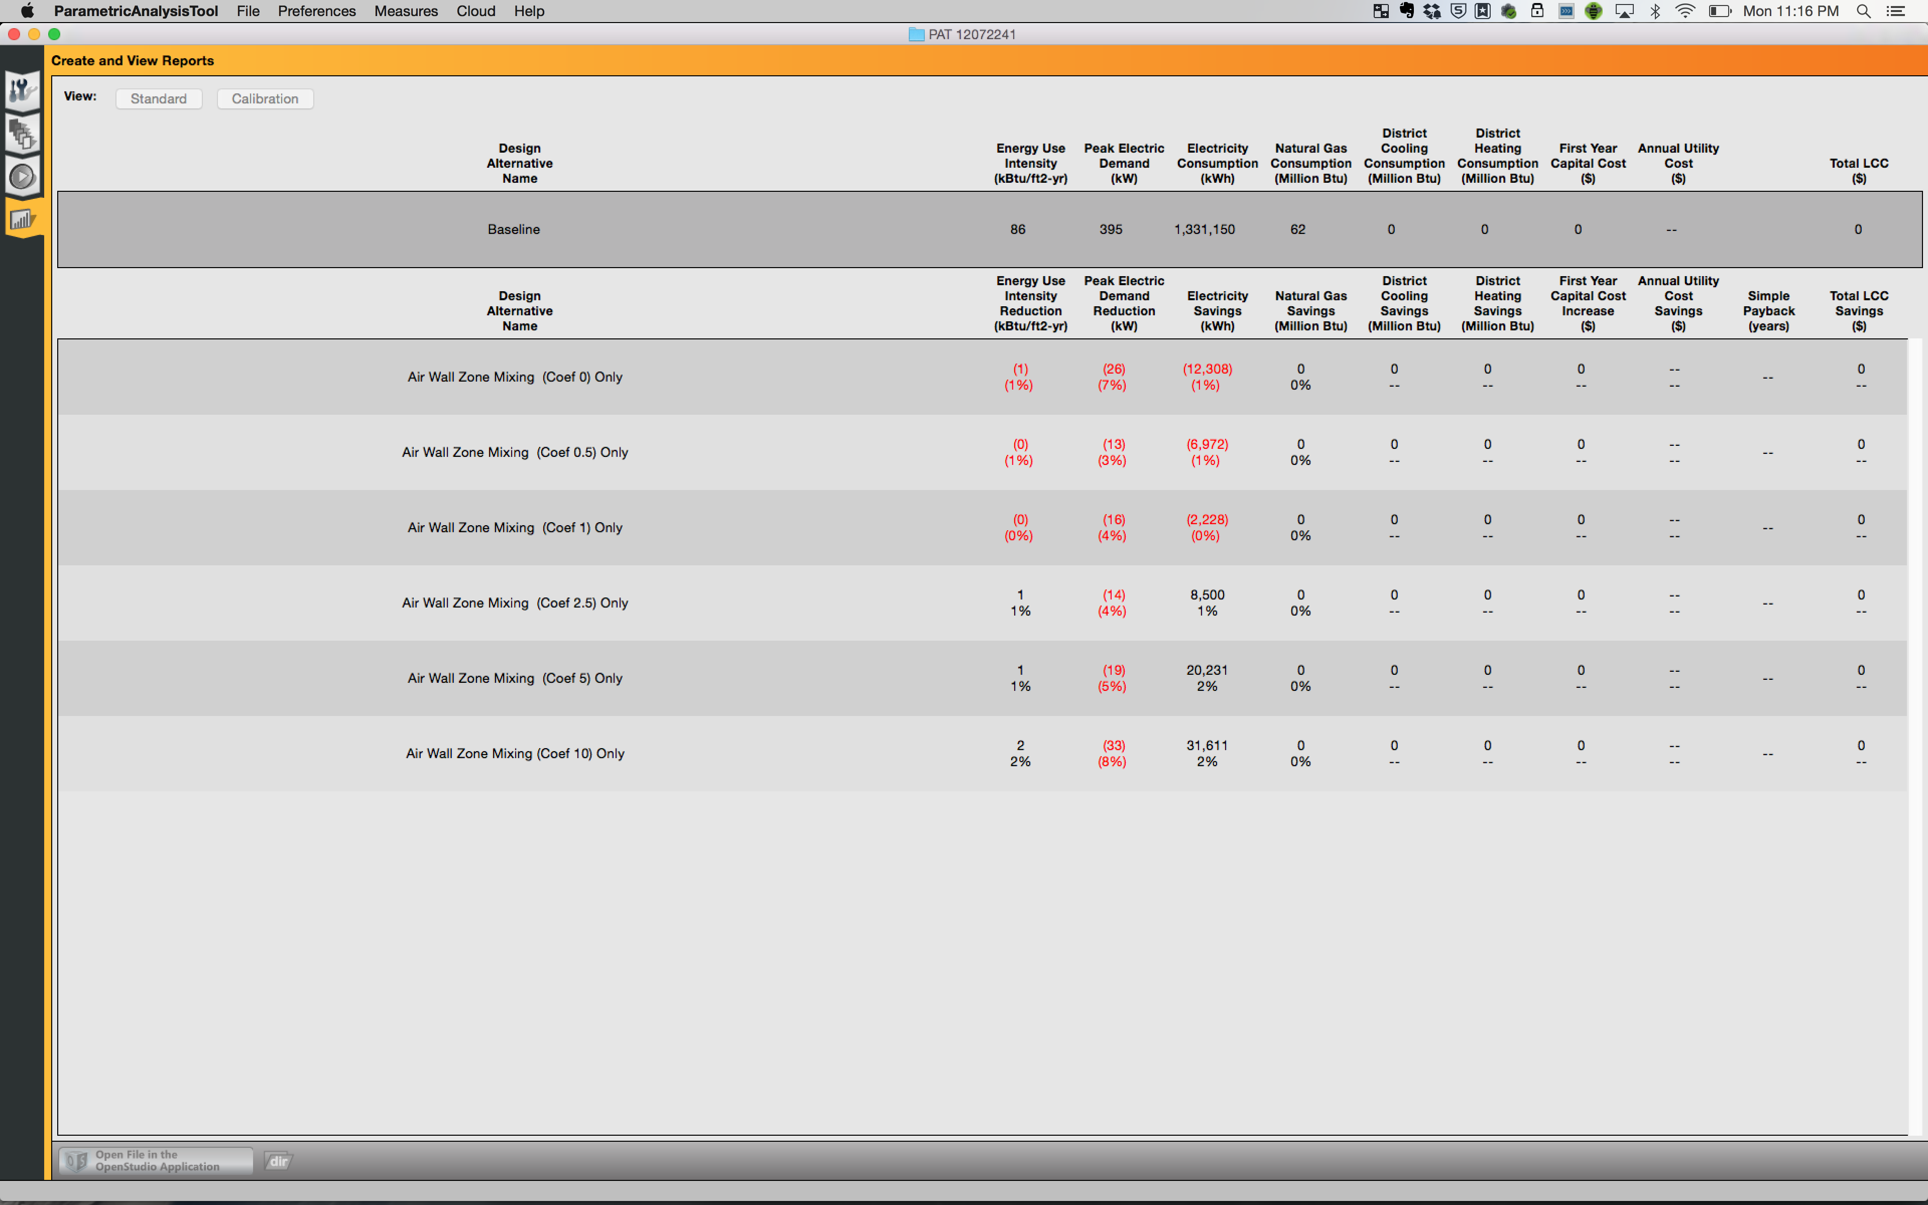Image resolution: width=1928 pixels, height=1205 pixels.
Task: Open the Cloud menu
Action: (x=475, y=11)
